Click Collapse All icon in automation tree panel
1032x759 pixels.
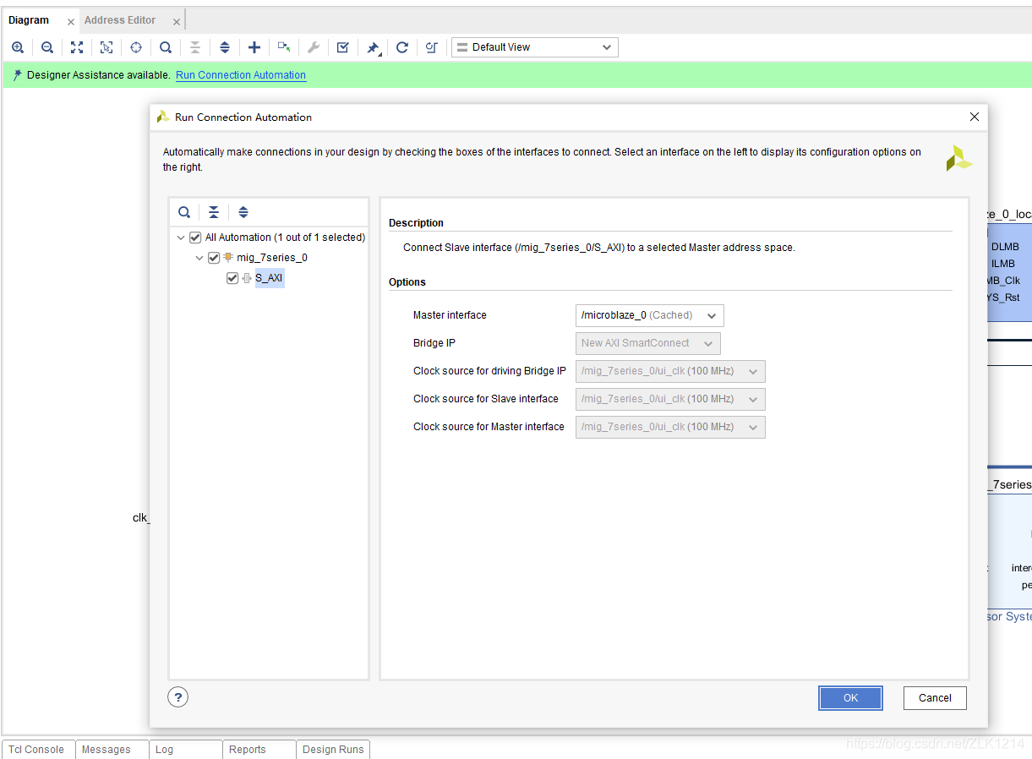(x=214, y=212)
